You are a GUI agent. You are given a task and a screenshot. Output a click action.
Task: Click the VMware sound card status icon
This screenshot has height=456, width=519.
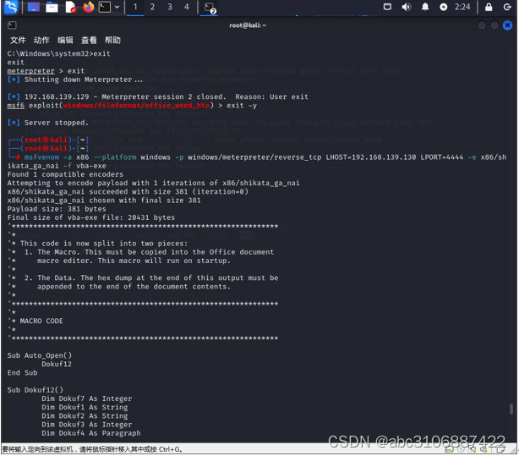pos(483,449)
